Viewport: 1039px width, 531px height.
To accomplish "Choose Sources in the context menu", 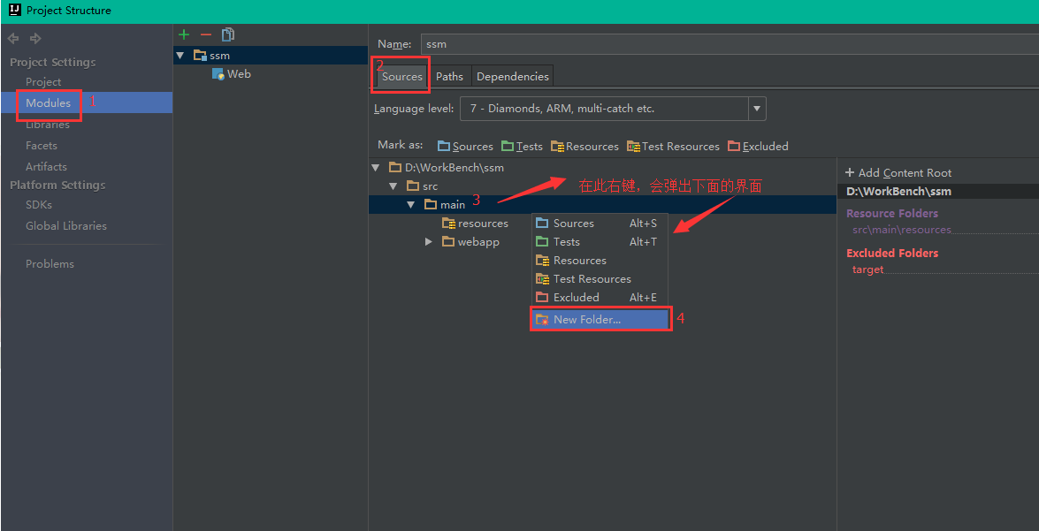I will (x=599, y=224).
